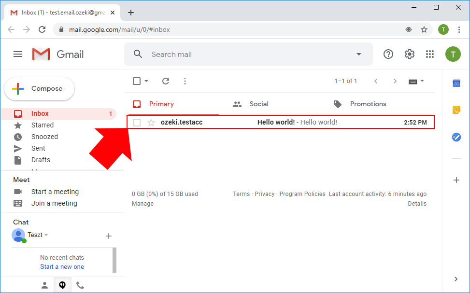Open the Support help icon
The height and width of the screenshot is (293, 470).
(x=388, y=54)
